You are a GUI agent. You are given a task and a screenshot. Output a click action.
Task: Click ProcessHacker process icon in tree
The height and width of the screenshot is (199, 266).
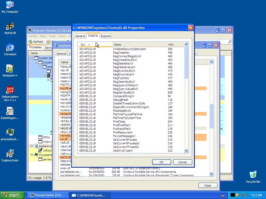(x=36, y=155)
